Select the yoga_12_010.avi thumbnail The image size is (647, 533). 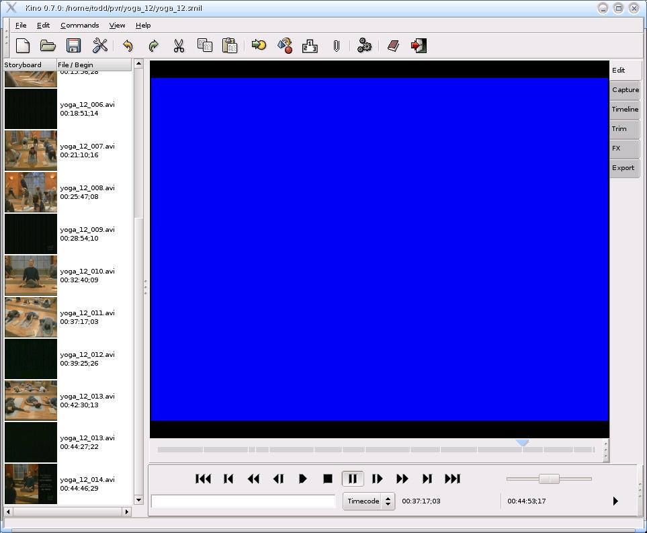click(x=31, y=276)
